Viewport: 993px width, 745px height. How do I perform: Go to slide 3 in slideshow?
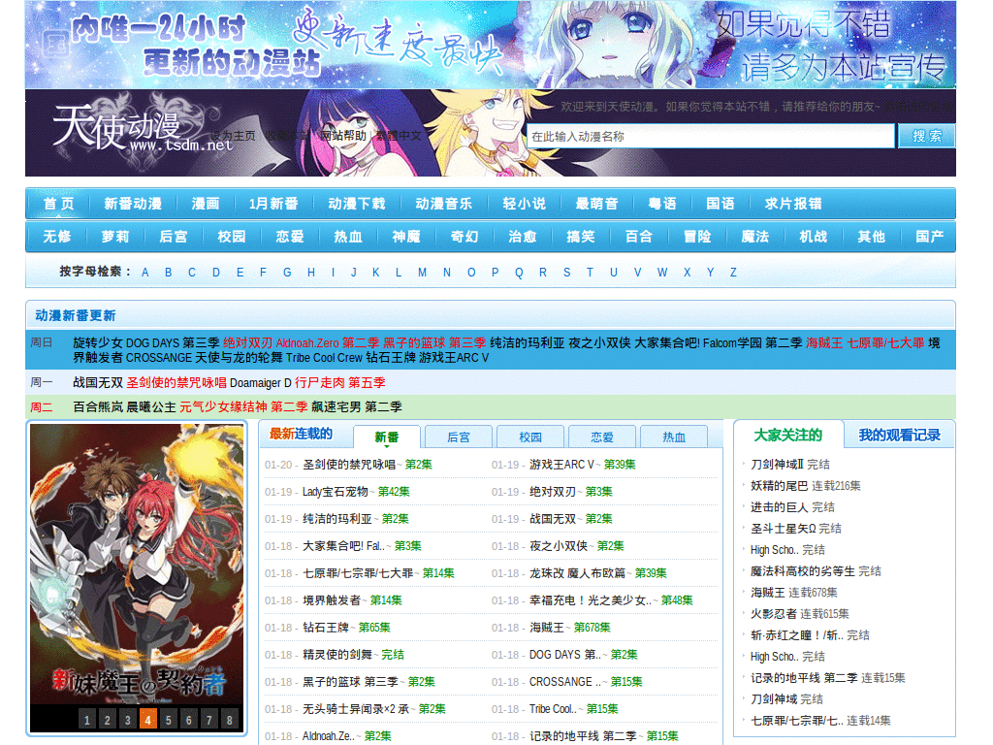(x=127, y=720)
